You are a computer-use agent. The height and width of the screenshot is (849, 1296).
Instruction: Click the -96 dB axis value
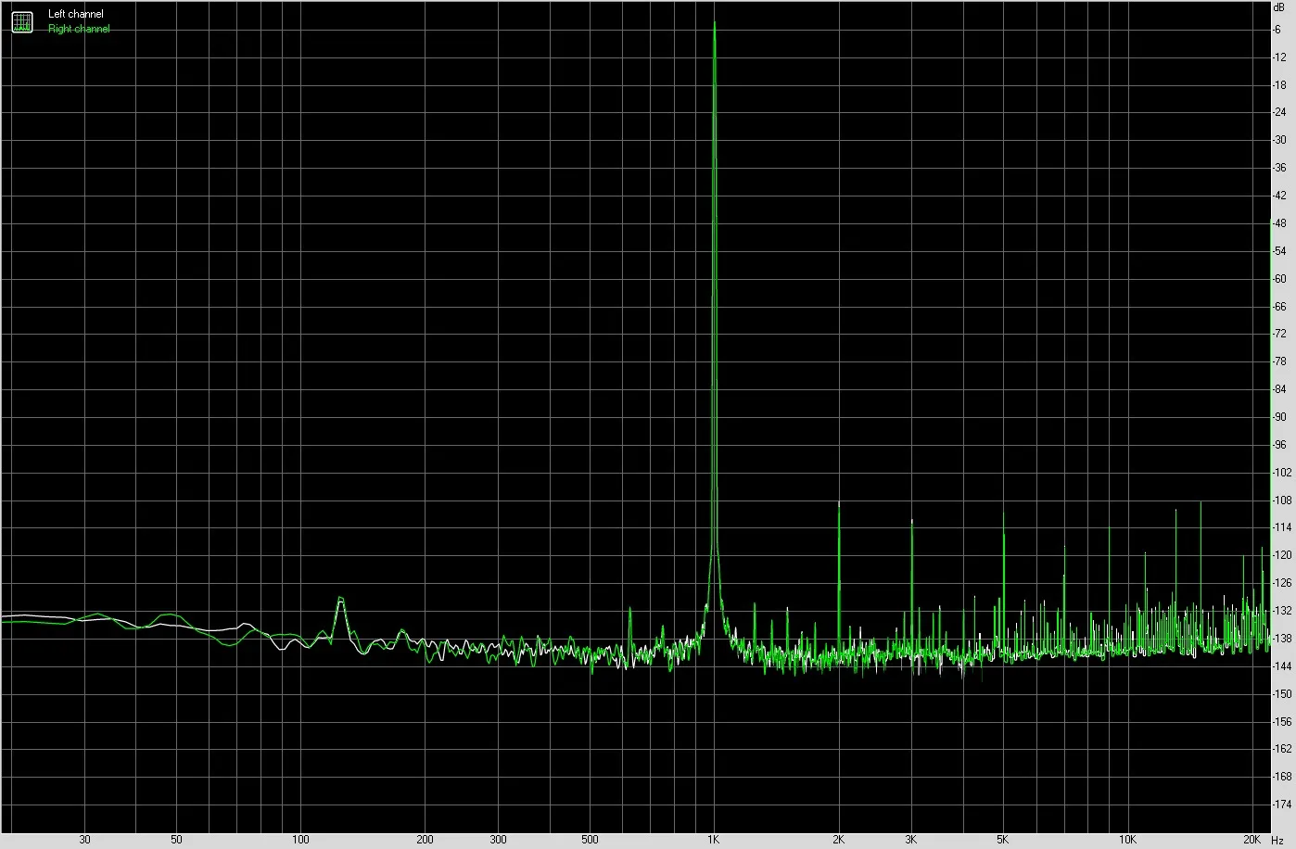coord(1280,445)
